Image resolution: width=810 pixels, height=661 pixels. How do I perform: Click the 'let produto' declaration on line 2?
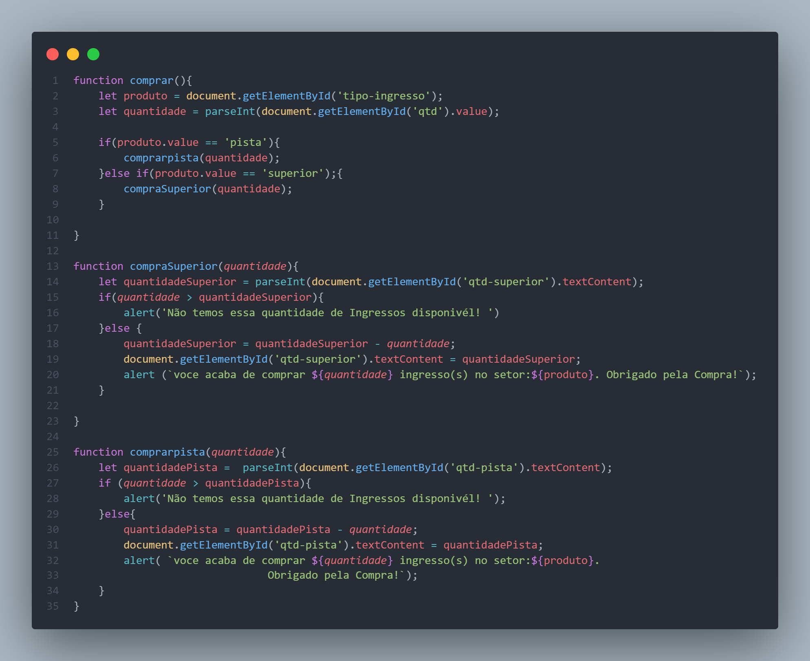click(133, 96)
